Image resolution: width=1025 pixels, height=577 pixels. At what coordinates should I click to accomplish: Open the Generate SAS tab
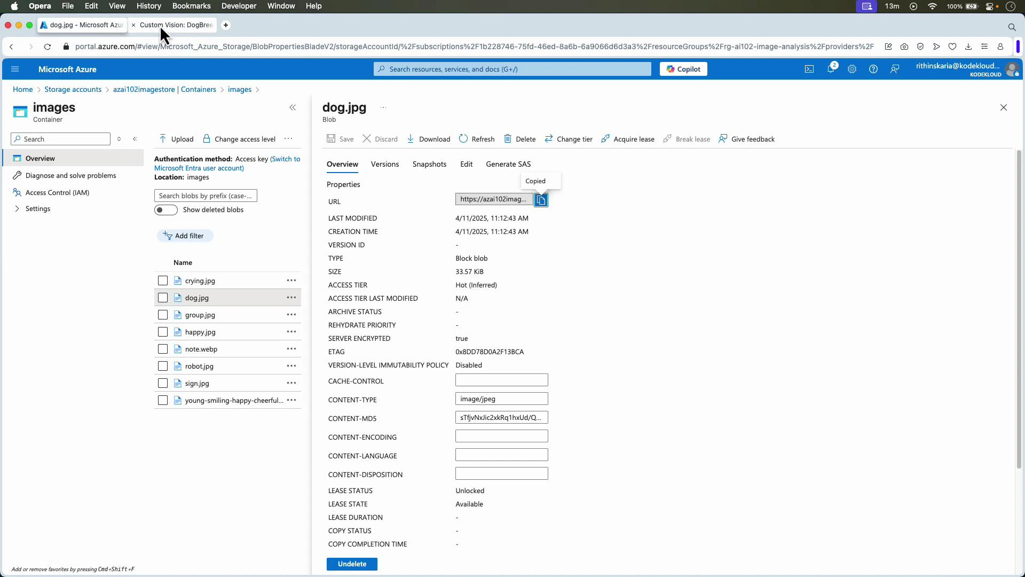pyautogui.click(x=508, y=164)
